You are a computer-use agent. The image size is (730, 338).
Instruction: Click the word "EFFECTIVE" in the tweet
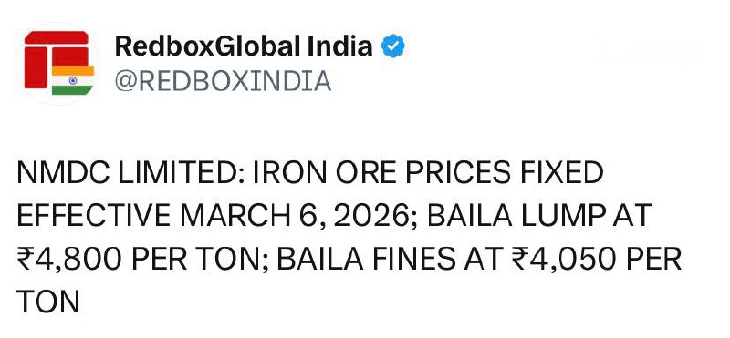click(x=94, y=217)
